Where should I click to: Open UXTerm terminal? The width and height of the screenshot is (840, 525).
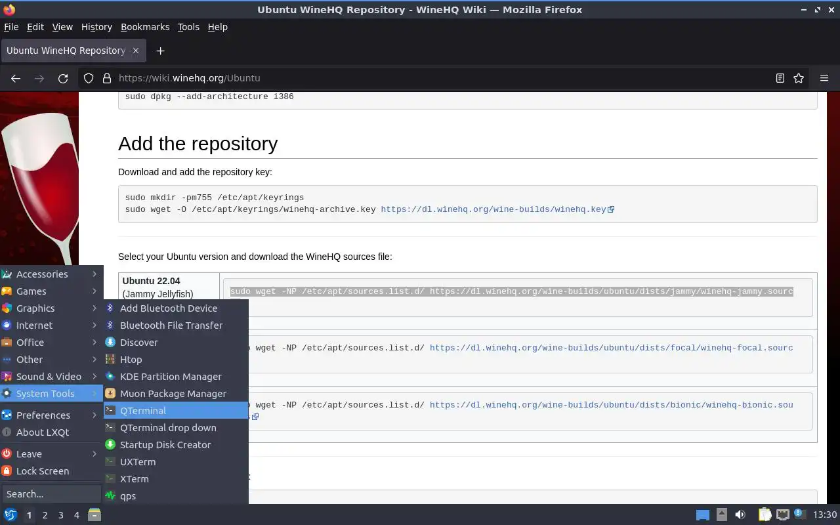[x=176, y=462]
